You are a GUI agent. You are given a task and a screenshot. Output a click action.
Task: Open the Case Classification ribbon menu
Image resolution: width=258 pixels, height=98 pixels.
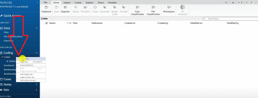(x=137, y=11)
